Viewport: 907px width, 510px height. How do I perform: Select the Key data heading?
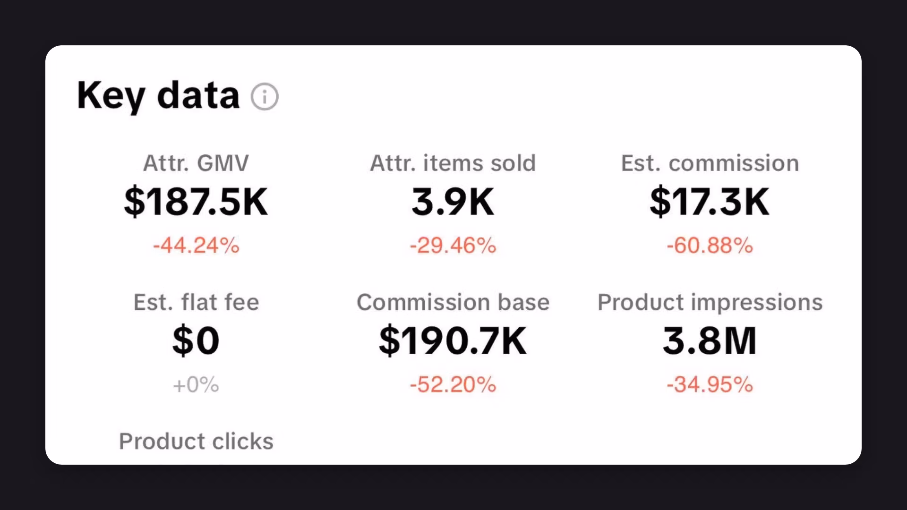(x=158, y=97)
